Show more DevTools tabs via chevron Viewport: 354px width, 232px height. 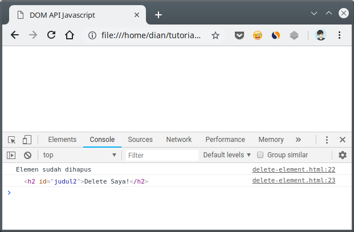[298, 140]
